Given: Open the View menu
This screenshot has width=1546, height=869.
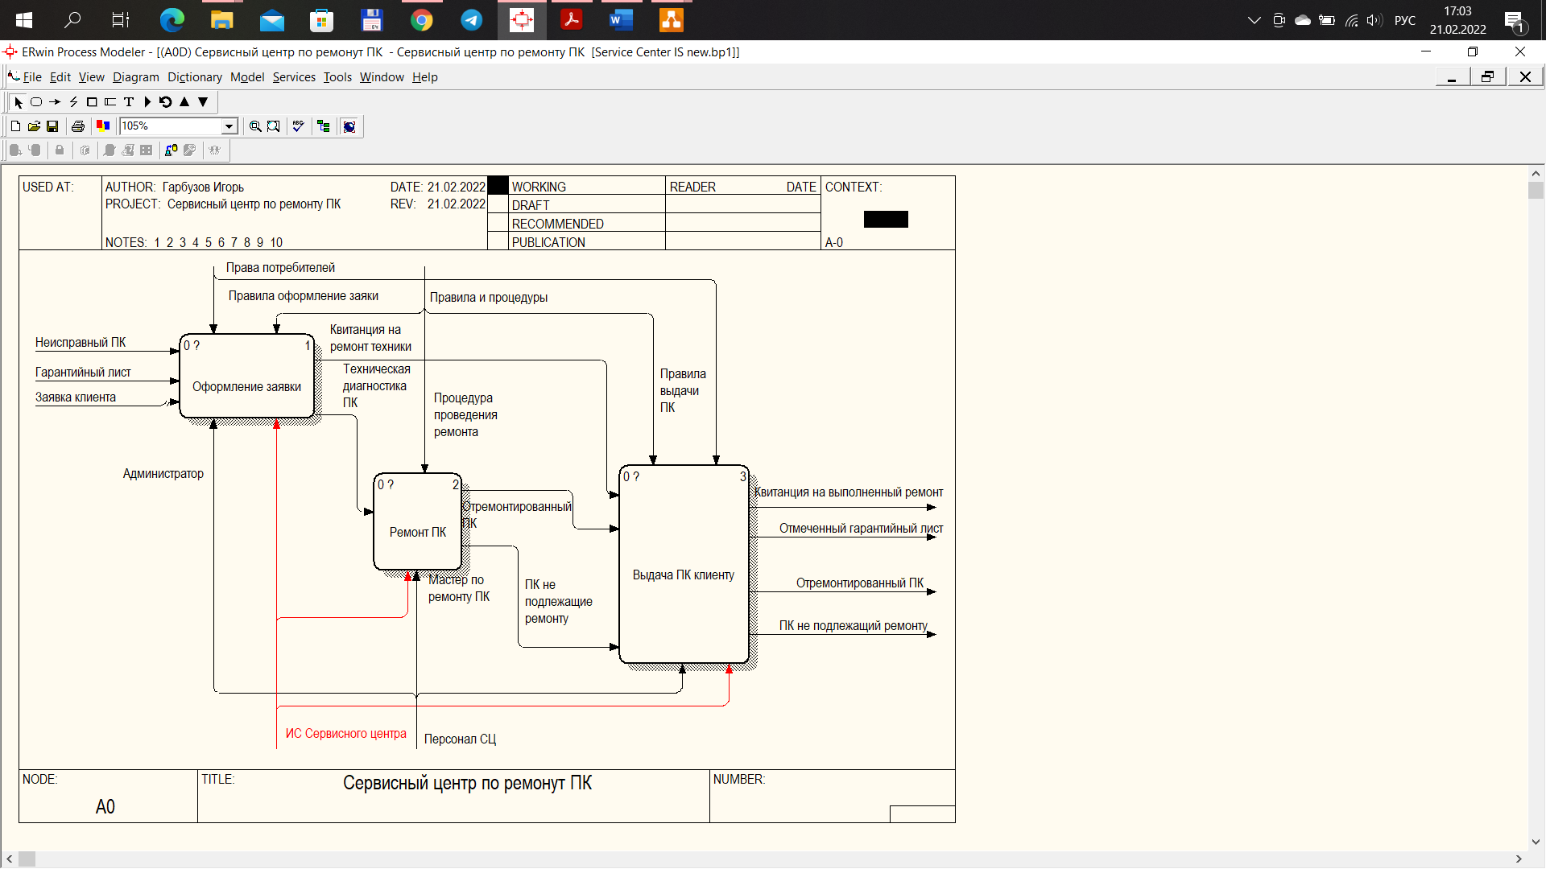Looking at the screenshot, I should 92,77.
